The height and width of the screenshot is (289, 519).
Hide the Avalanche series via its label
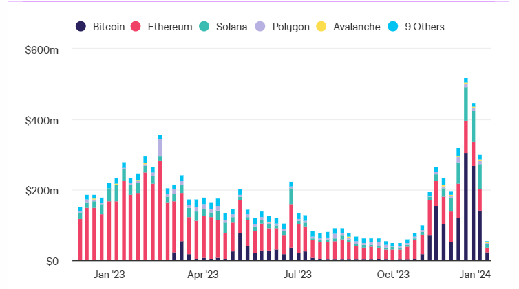click(357, 27)
